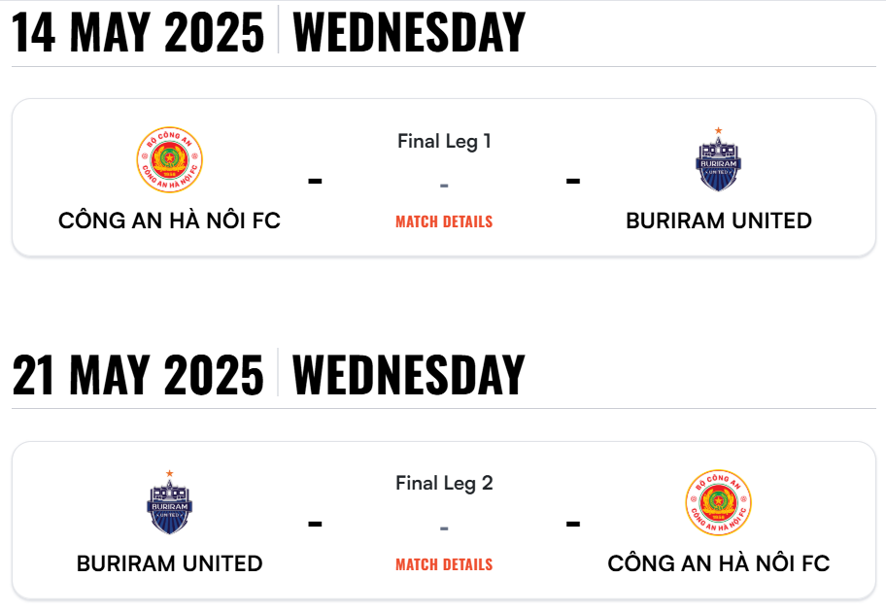Viewport: 886px width, 612px height.
Task: Click Buriram United score placeholder in Leg 2
Action: click(x=315, y=524)
